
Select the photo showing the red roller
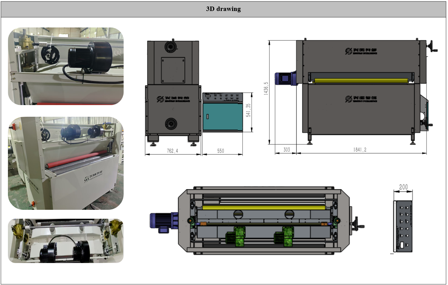click(66, 163)
